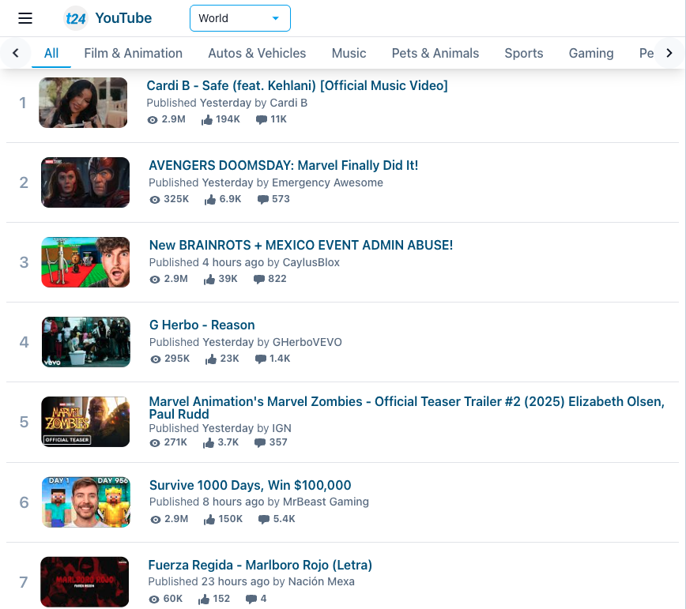Viewport: 686px width, 609px height.
Task: Click the eye icon next to 295K
Action: (156, 359)
